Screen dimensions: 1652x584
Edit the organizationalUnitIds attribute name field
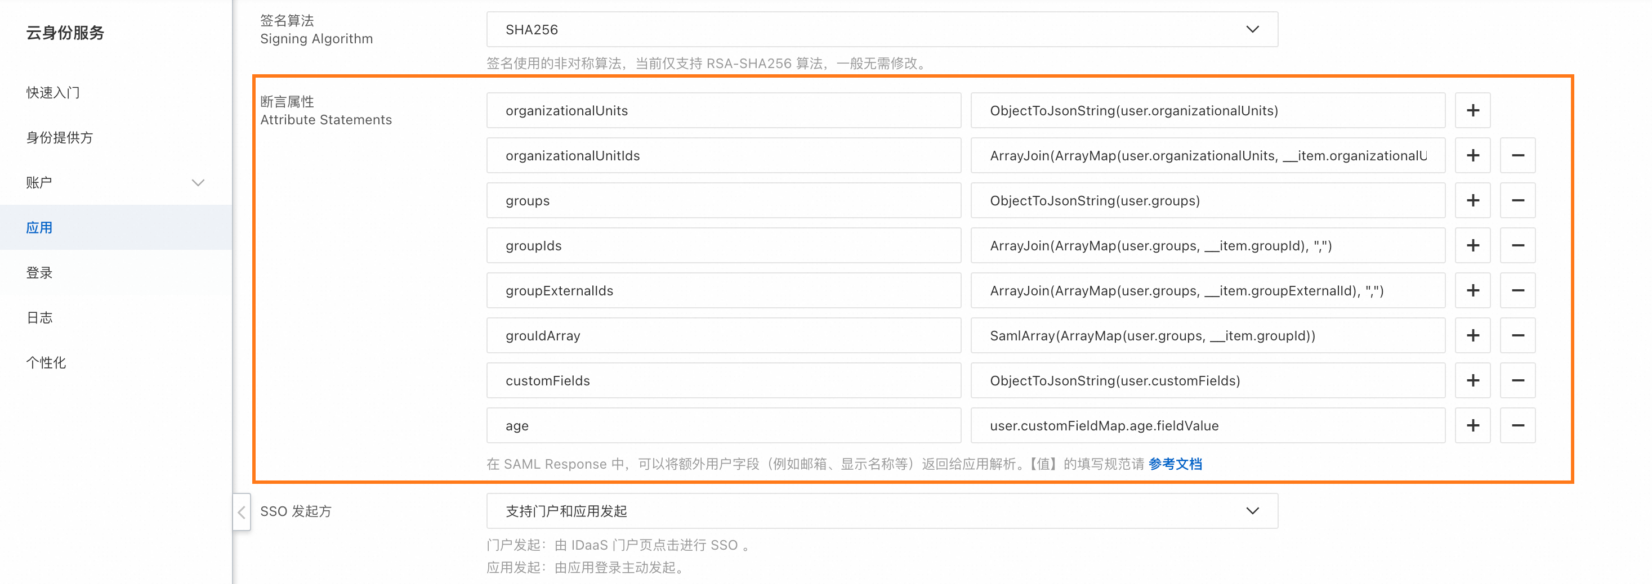(724, 155)
